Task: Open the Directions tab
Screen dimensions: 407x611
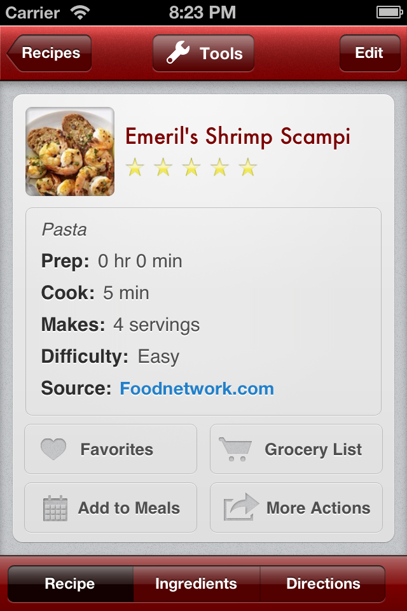Action: 322,583
